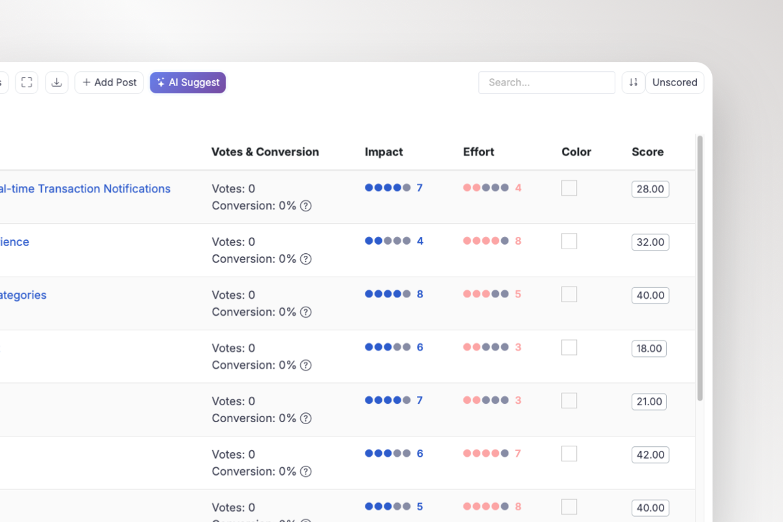Screen dimensions: 783x522
Task: Click conversion help icon in third row
Action: pyautogui.click(x=305, y=312)
